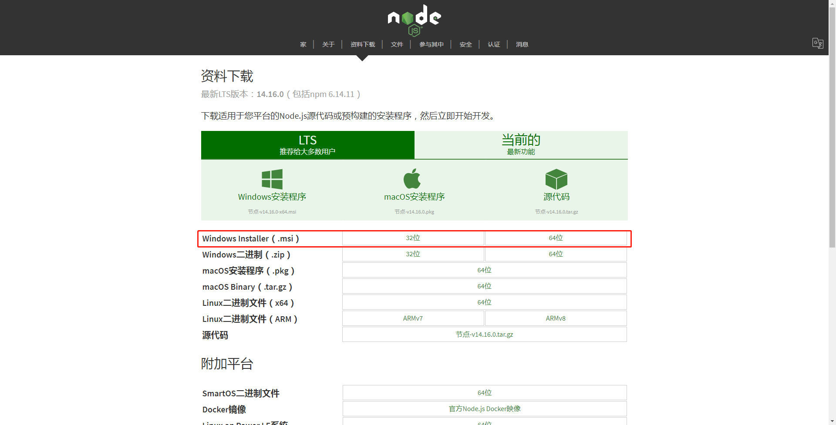Screen dimensions: 836x425
Task: Click the version 14.16.0 text
Action: coord(270,94)
